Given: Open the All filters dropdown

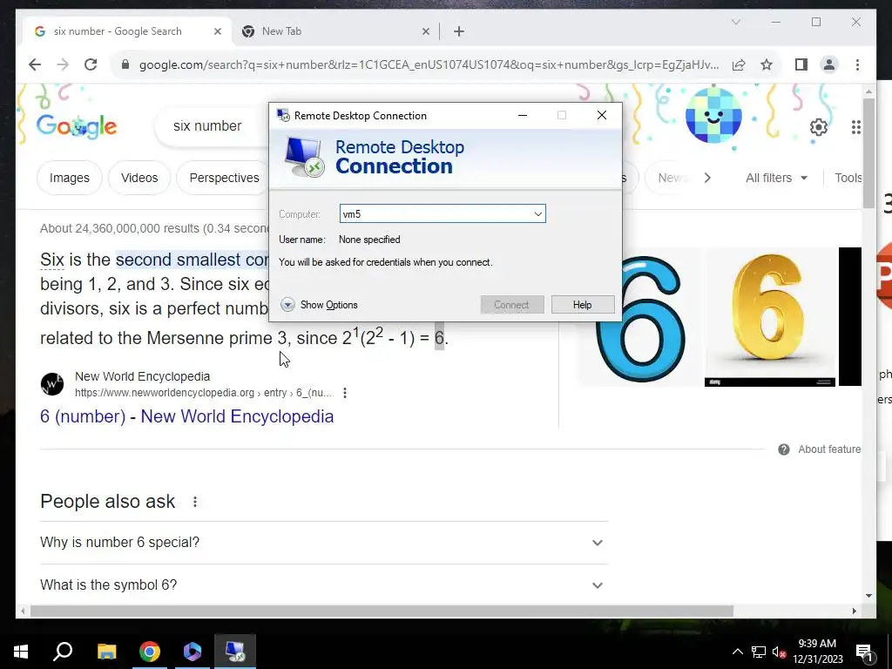Looking at the screenshot, I should (x=776, y=178).
